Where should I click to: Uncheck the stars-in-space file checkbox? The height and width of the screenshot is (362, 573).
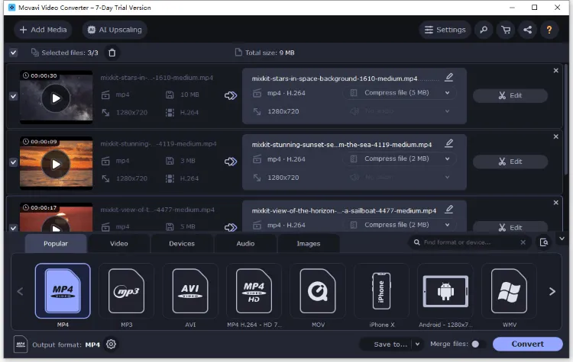(x=13, y=96)
